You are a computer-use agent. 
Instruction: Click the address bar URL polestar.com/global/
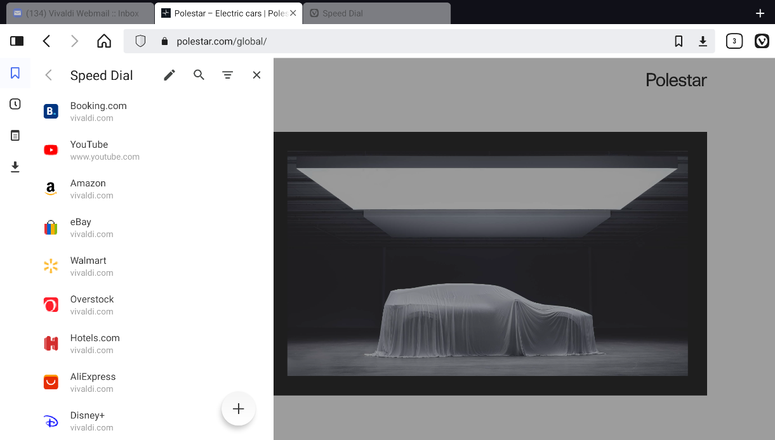[222, 41]
